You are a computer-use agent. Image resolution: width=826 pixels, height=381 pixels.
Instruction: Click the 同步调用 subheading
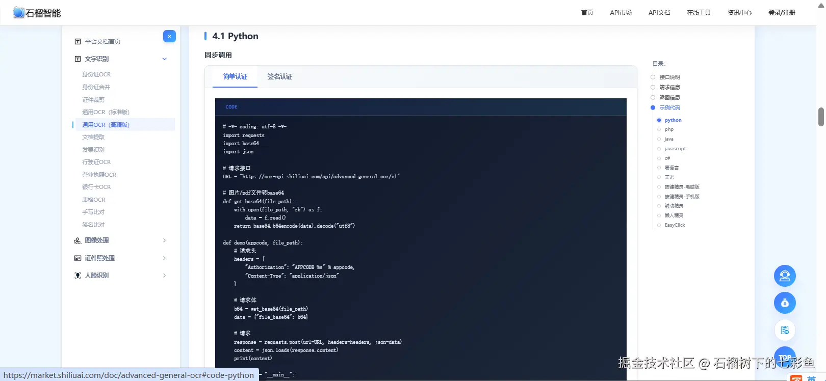click(218, 55)
